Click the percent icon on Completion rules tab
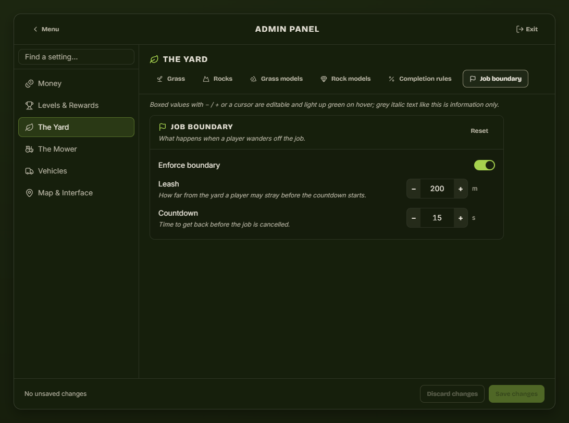 tap(391, 79)
